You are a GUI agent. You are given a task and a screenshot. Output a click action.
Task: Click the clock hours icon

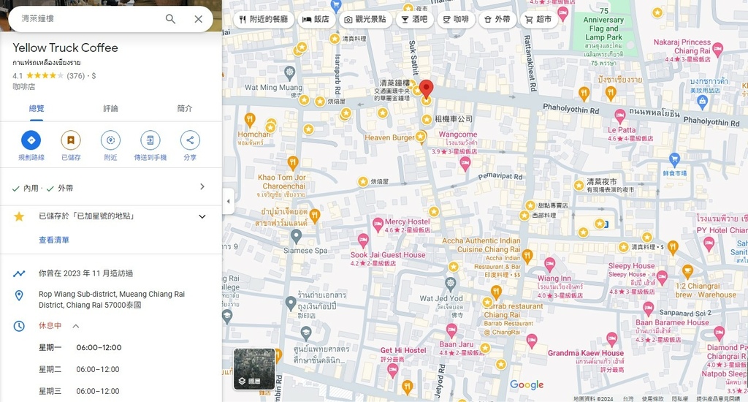coord(19,326)
